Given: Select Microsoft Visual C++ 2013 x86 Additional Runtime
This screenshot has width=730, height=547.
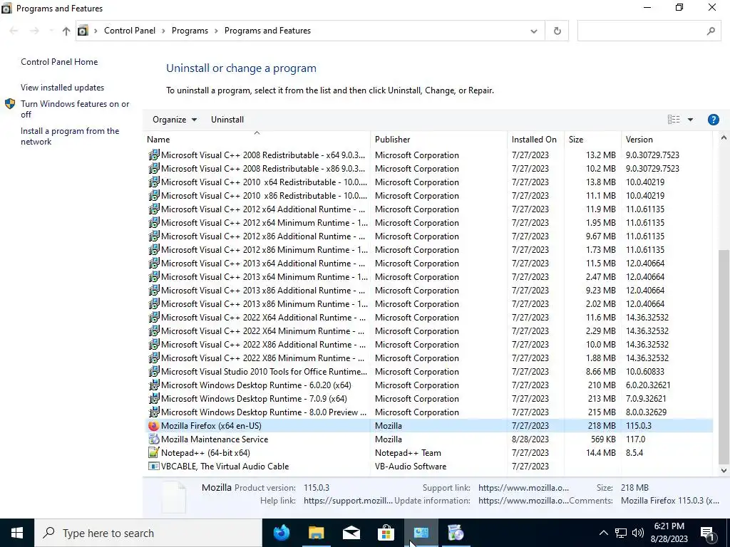Looking at the screenshot, I should coord(428,291).
